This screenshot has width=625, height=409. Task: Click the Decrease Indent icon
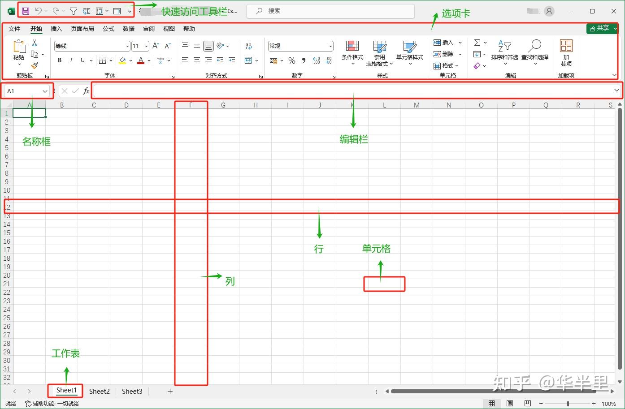point(220,60)
